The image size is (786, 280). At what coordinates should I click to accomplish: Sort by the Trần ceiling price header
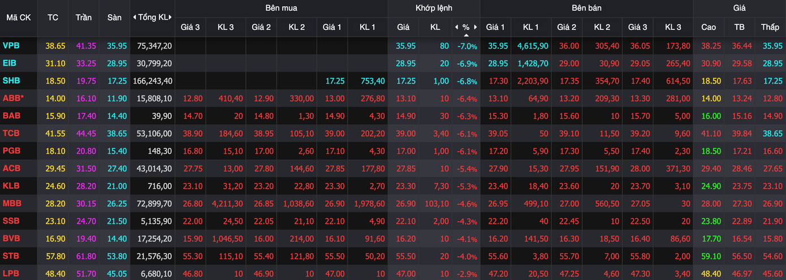84,17
